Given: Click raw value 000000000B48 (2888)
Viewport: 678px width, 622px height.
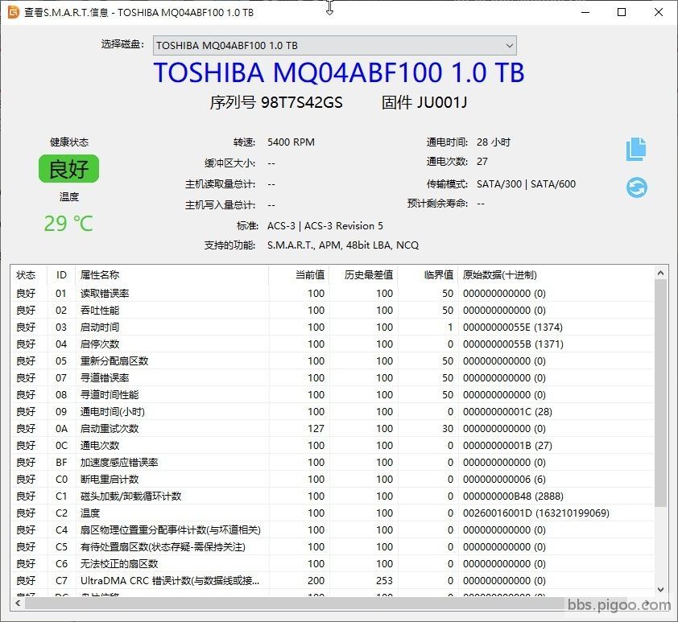Looking at the screenshot, I should pos(513,496).
